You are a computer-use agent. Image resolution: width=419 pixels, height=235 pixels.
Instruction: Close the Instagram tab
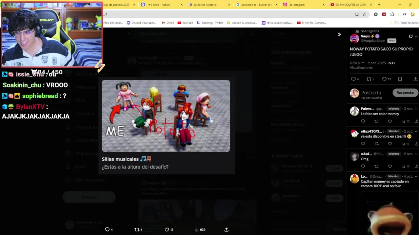click(324, 5)
